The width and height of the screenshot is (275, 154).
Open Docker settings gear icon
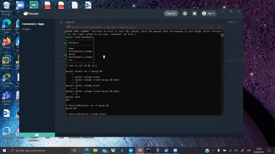185,13
